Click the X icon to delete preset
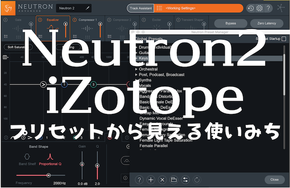 [162, 179]
